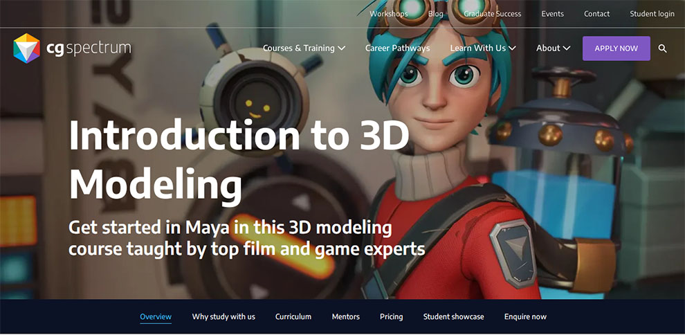The width and height of the screenshot is (685, 335).
Task: Visit the Events page
Action: [552, 14]
